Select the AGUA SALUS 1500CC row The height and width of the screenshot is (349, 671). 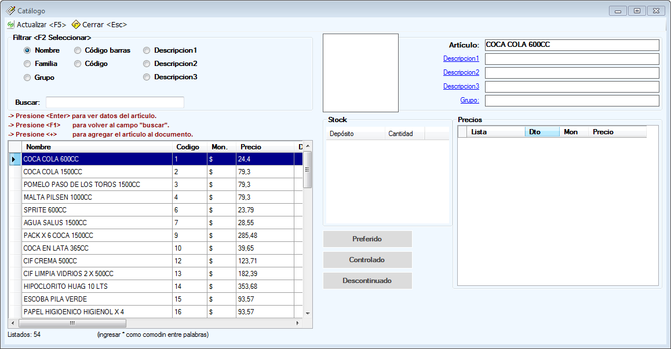pyautogui.click(x=156, y=223)
